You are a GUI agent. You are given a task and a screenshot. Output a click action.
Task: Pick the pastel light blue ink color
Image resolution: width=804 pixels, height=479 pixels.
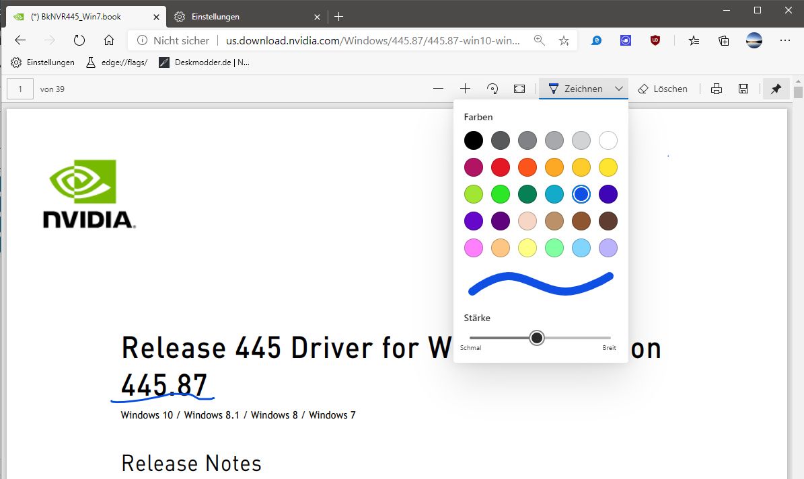(581, 248)
